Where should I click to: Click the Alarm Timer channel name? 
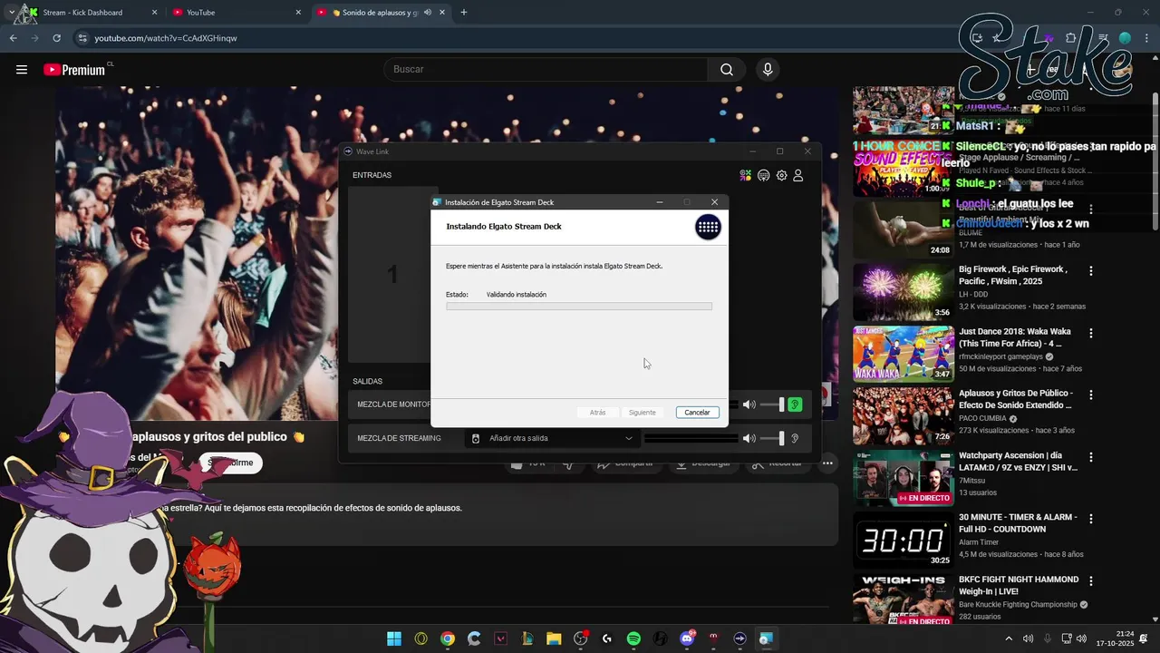(x=981, y=542)
